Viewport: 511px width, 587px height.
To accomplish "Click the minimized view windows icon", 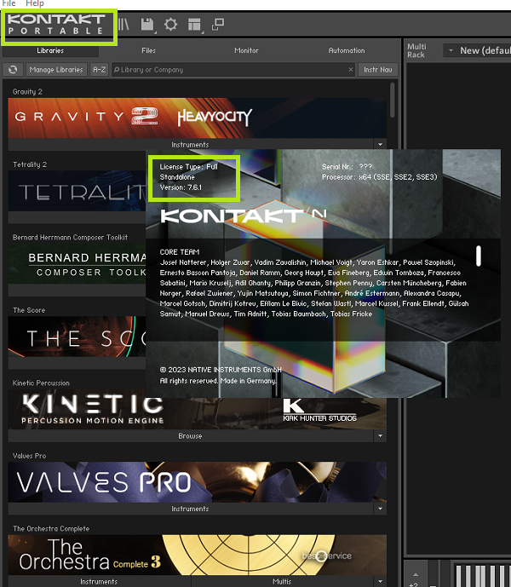I will 218,25.
